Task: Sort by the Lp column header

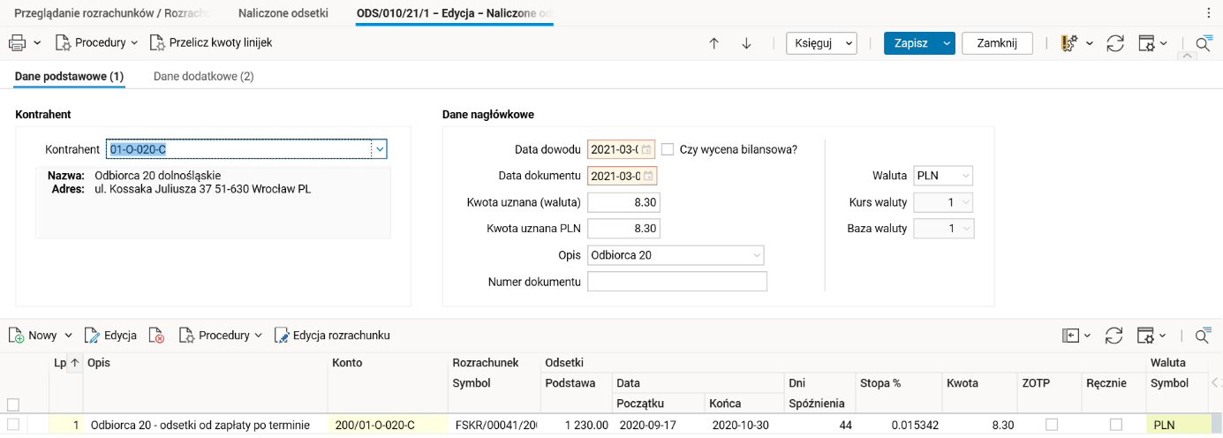Action: click(x=65, y=363)
